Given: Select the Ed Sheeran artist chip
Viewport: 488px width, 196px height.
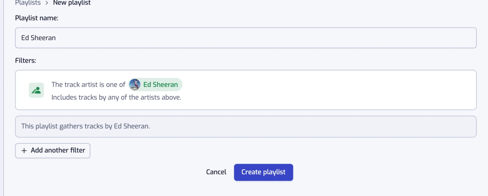Looking at the screenshot, I should (x=155, y=85).
